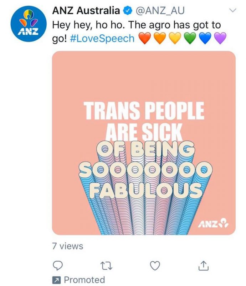The height and width of the screenshot is (286, 246).
Task: Click the reply speech bubble icon
Action: pos(58,266)
